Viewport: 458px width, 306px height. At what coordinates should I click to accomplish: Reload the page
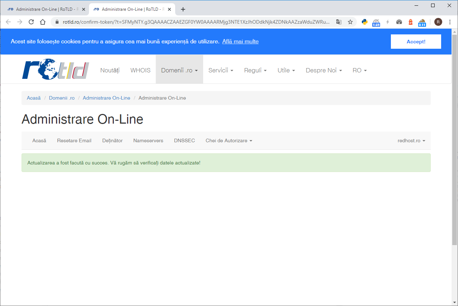coord(31,22)
